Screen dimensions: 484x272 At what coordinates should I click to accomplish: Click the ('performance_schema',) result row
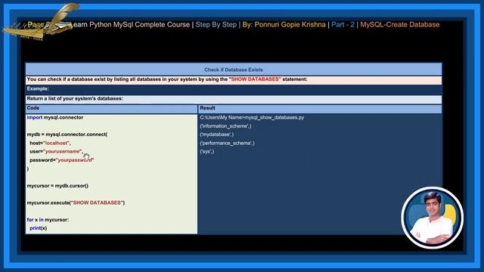[x=227, y=143]
